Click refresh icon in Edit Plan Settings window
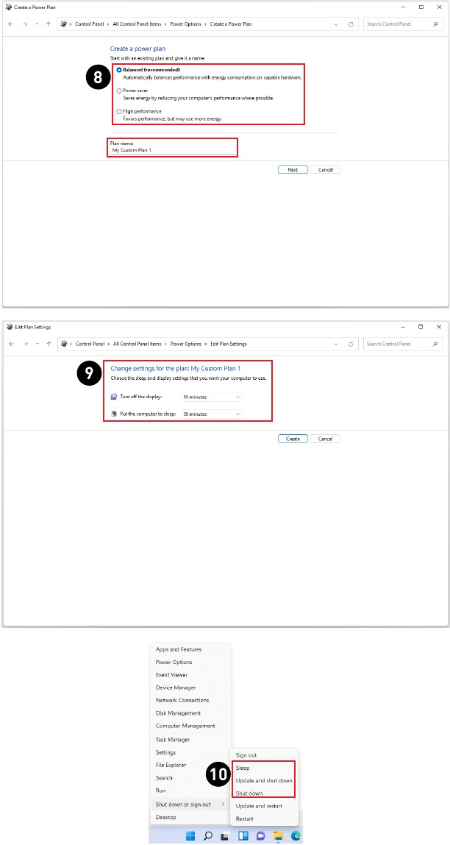Screen dimensions: 450x845 pyautogui.click(x=351, y=344)
